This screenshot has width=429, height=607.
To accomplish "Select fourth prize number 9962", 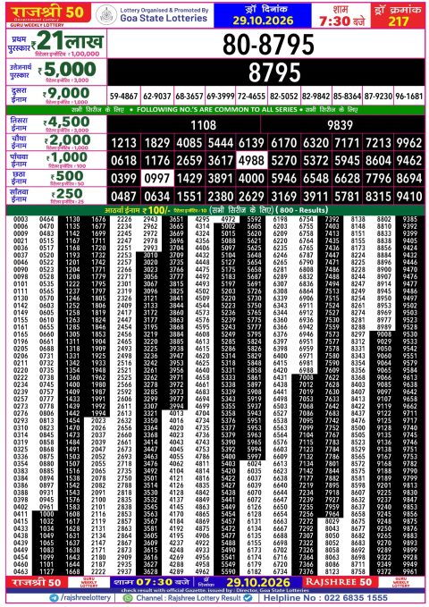I will (408, 143).
